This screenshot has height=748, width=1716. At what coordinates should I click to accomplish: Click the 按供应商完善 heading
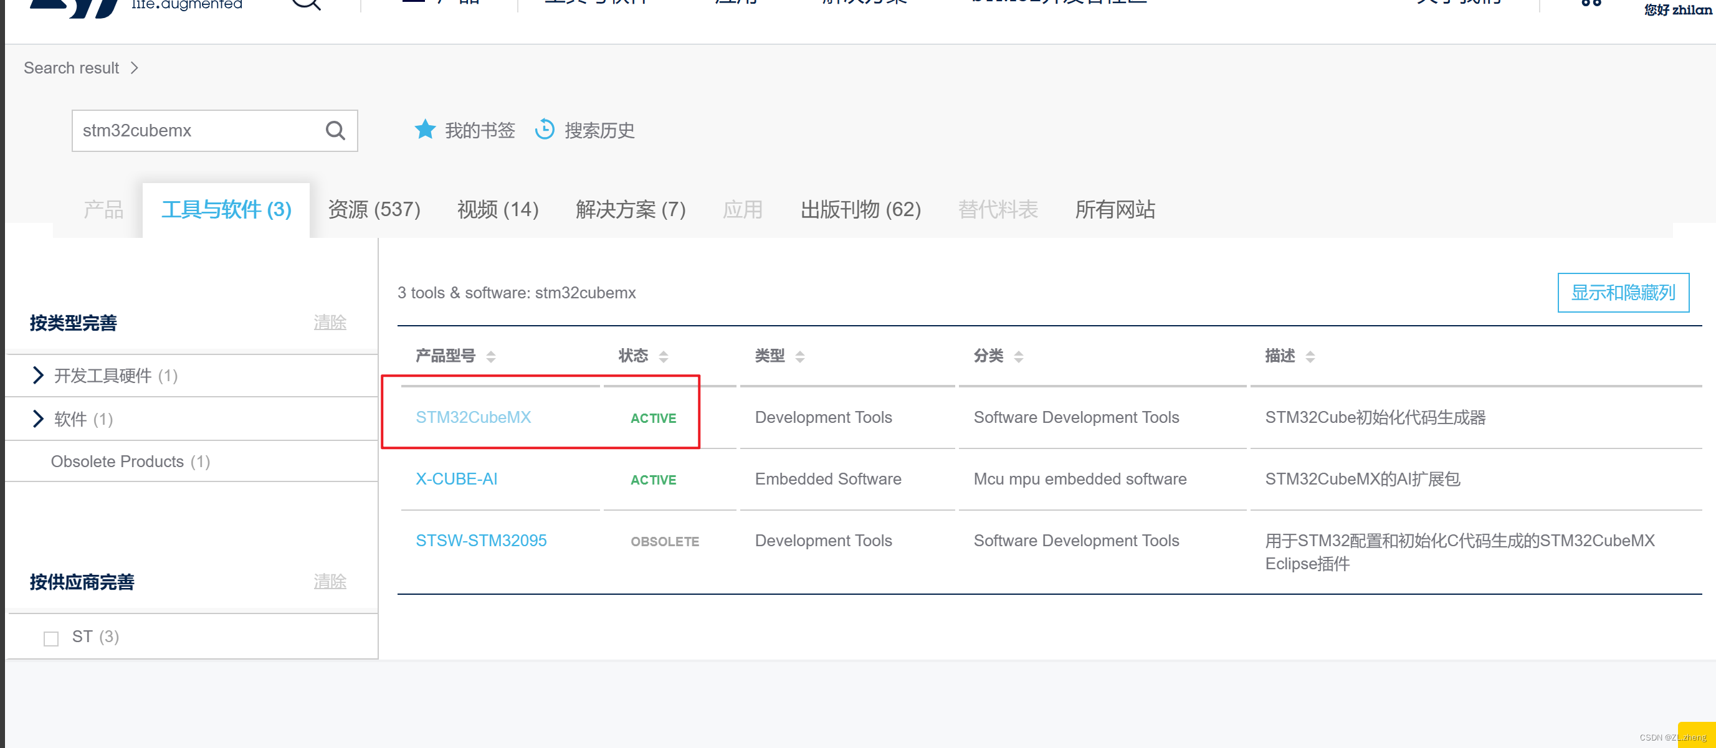pyautogui.click(x=82, y=582)
